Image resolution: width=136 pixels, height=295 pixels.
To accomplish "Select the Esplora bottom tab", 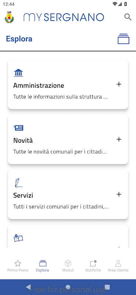I will tap(42, 266).
